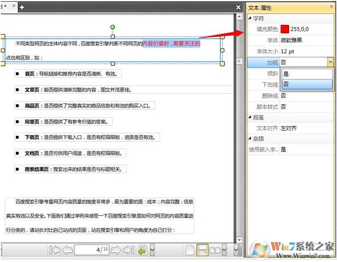
Task: Click the green back-arrow view icon
Action: [x=143, y=250]
